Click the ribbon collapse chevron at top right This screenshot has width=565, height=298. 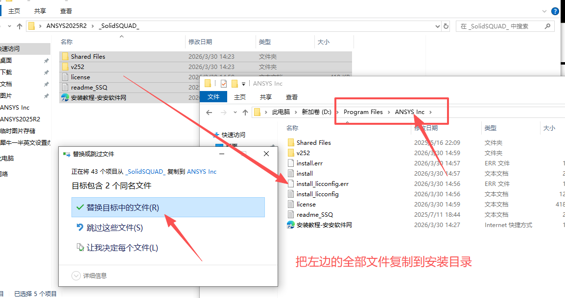pos(543,11)
